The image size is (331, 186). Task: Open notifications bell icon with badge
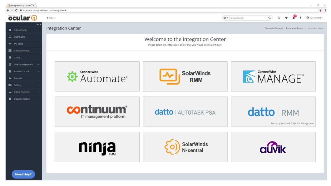tap(294, 17)
